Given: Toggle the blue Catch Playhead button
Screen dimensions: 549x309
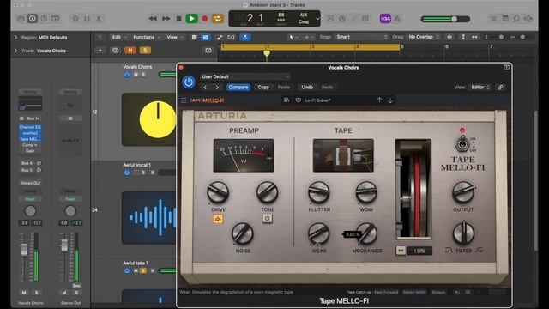Looking at the screenshot, I should click(x=245, y=37).
